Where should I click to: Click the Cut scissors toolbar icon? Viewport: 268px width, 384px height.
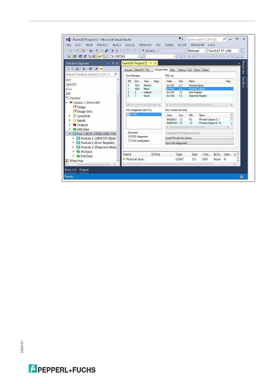[x=112, y=51]
